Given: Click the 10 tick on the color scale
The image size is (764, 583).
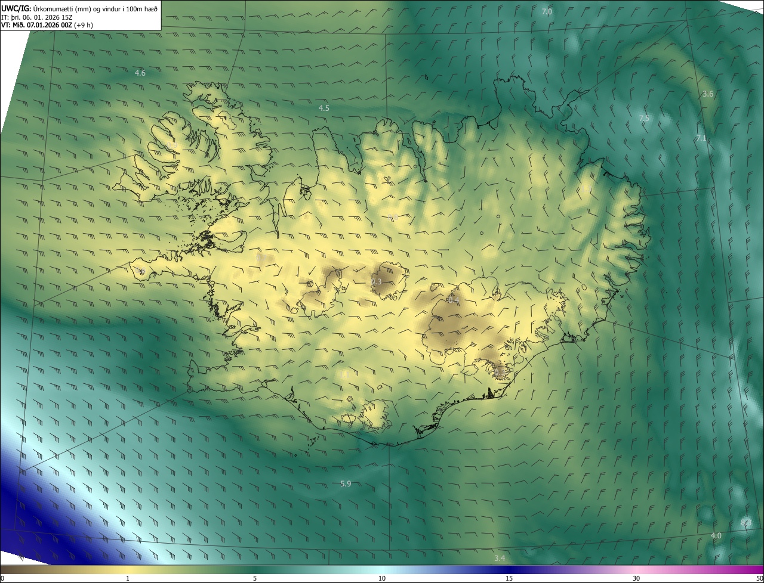Looking at the screenshot, I should pos(382,578).
